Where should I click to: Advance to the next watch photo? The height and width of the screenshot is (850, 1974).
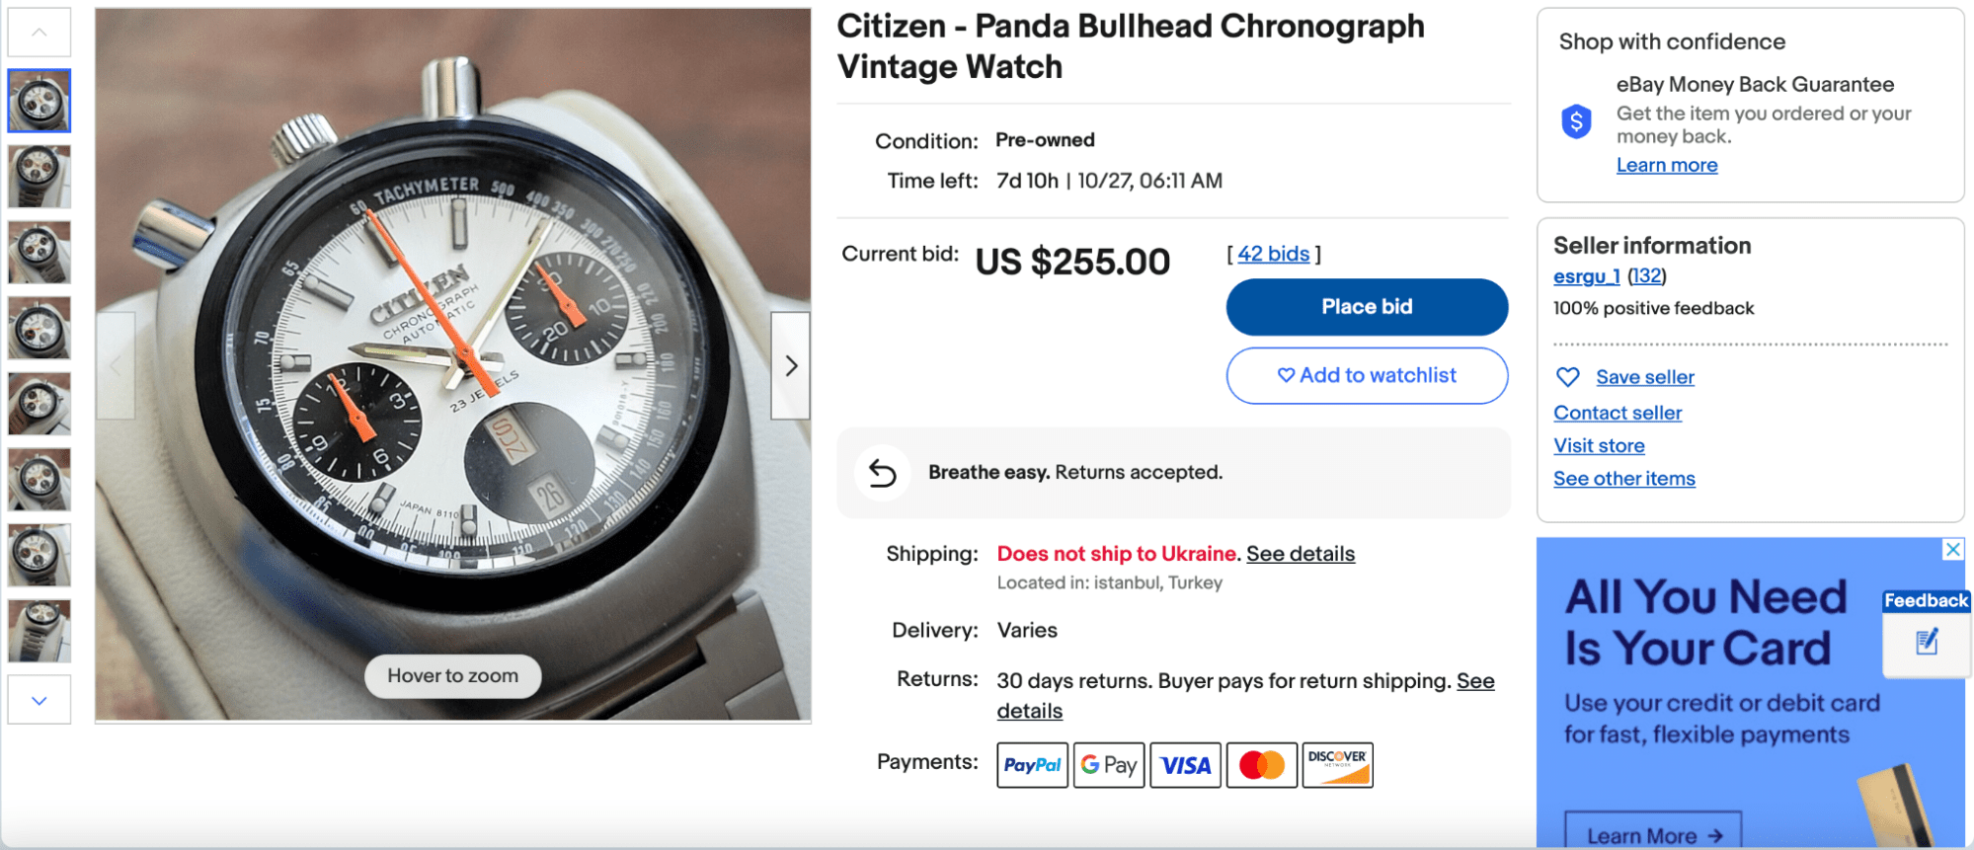coord(790,365)
